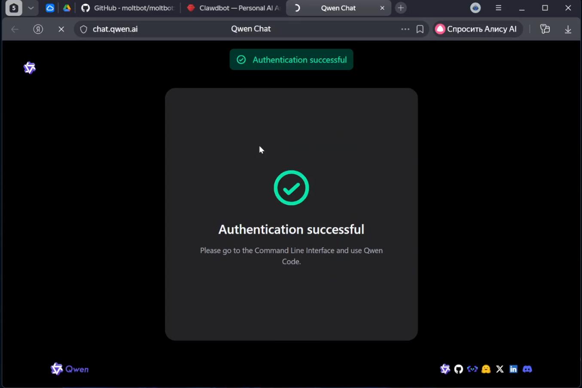Click the Qwen star logo at top left

pyautogui.click(x=30, y=68)
